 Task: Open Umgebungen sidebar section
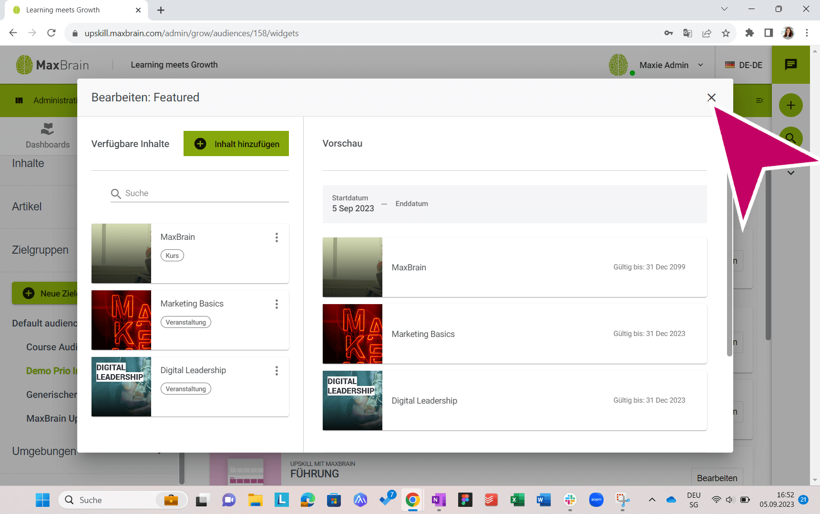[44, 451]
